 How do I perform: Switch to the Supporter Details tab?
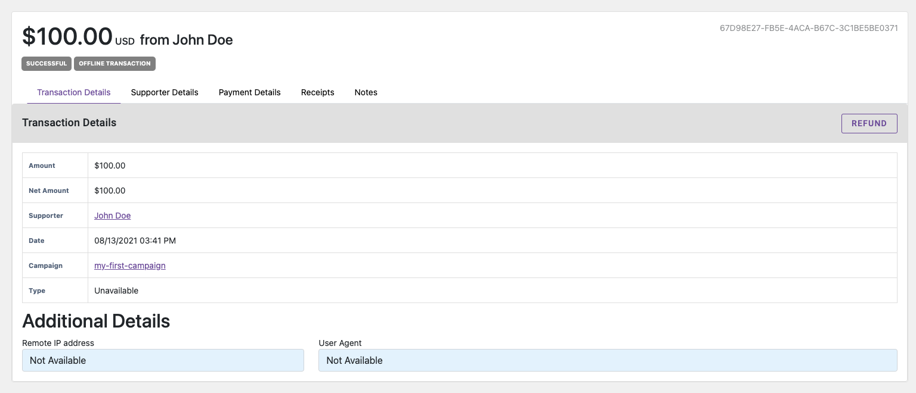[x=165, y=92]
